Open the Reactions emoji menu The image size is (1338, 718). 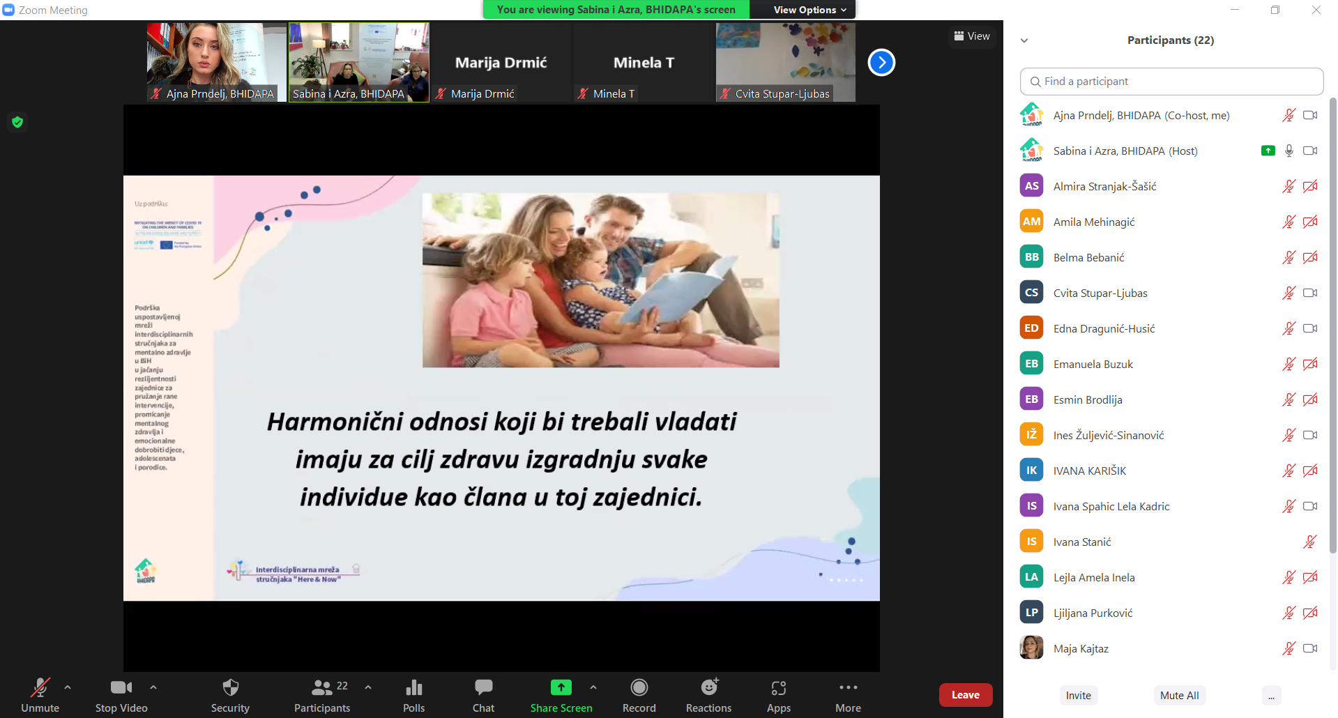[708, 688]
